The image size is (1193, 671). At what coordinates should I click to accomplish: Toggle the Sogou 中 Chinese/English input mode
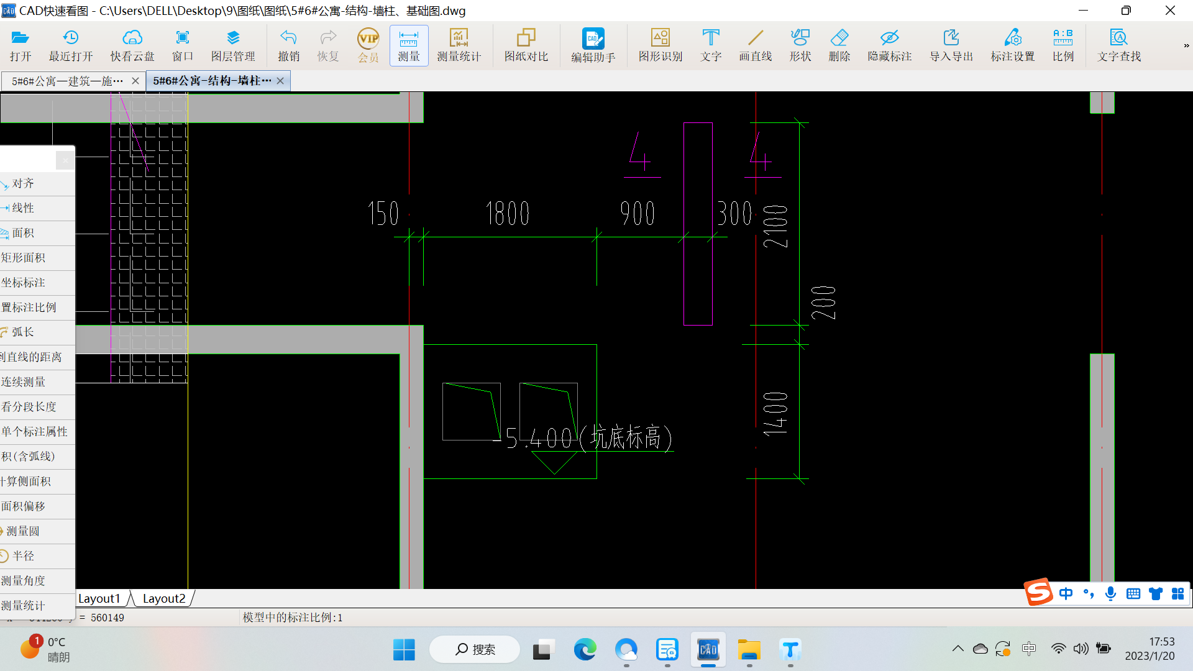click(1066, 594)
